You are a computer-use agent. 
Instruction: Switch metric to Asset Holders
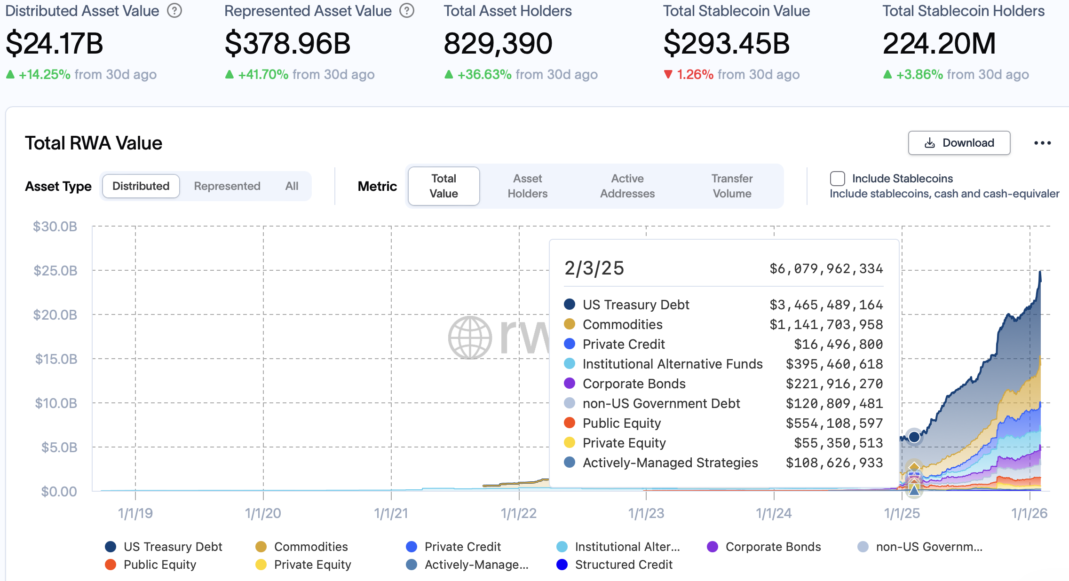(528, 186)
